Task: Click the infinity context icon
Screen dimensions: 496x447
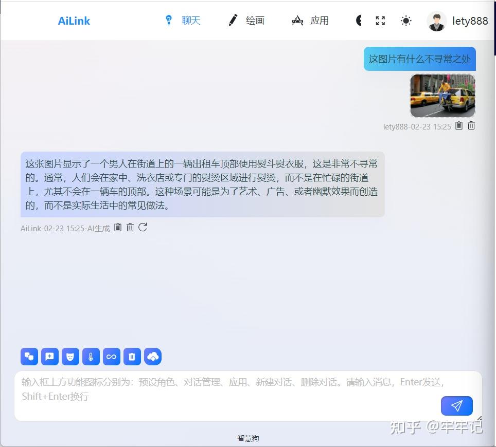Action: coord(112,356)
